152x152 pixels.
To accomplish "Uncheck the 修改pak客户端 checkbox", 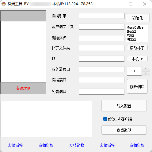I will pyautogui.click(x=105, y=119).
